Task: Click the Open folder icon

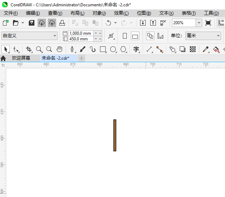Action: coord(16,23)
